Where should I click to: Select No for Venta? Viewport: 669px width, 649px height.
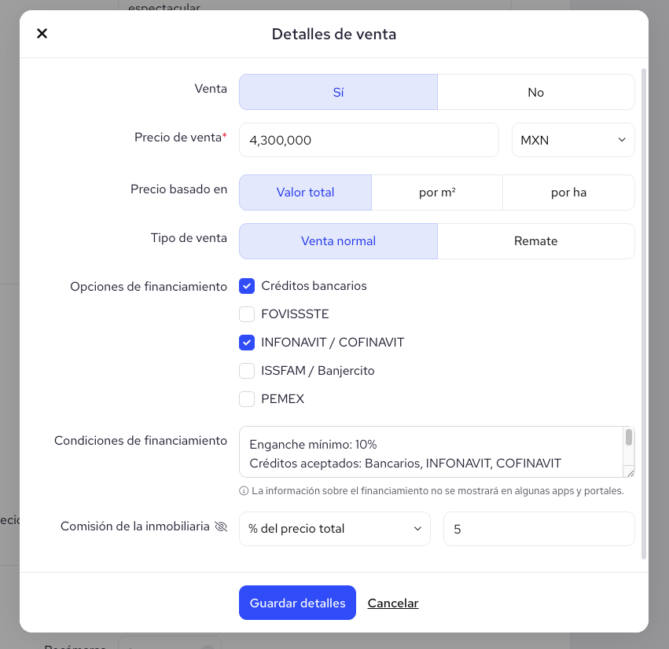point(536,92)
